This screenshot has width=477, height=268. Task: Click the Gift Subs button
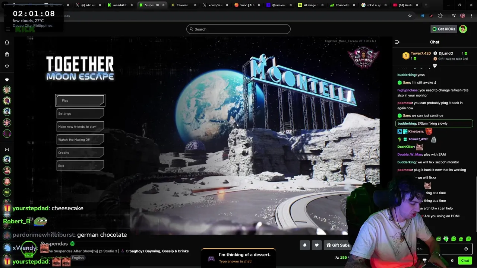coord(338,245)
